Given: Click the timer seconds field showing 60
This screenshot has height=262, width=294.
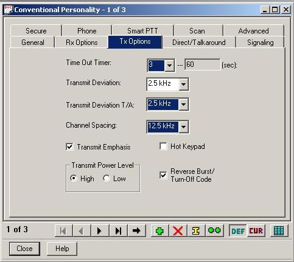Looking at the screenshot, I should point(202,64).
